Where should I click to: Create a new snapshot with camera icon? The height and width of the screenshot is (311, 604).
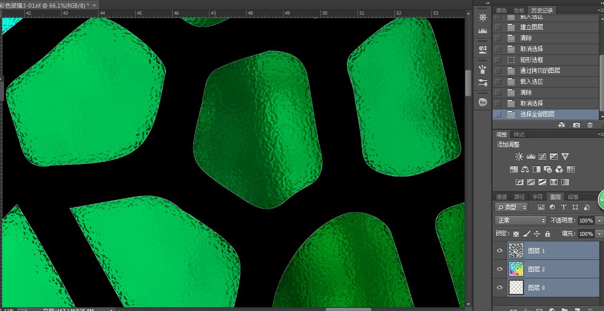coord(576,125)
